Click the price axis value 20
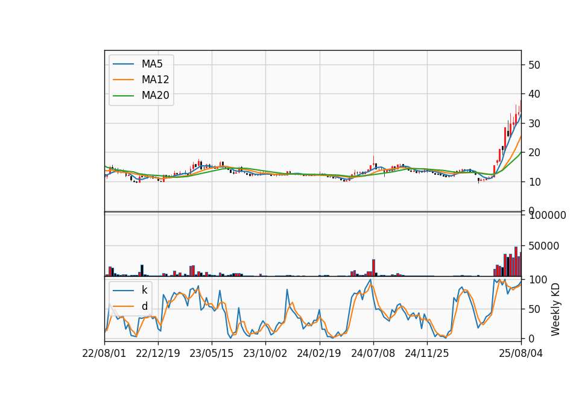 click(x=534, y=153)
